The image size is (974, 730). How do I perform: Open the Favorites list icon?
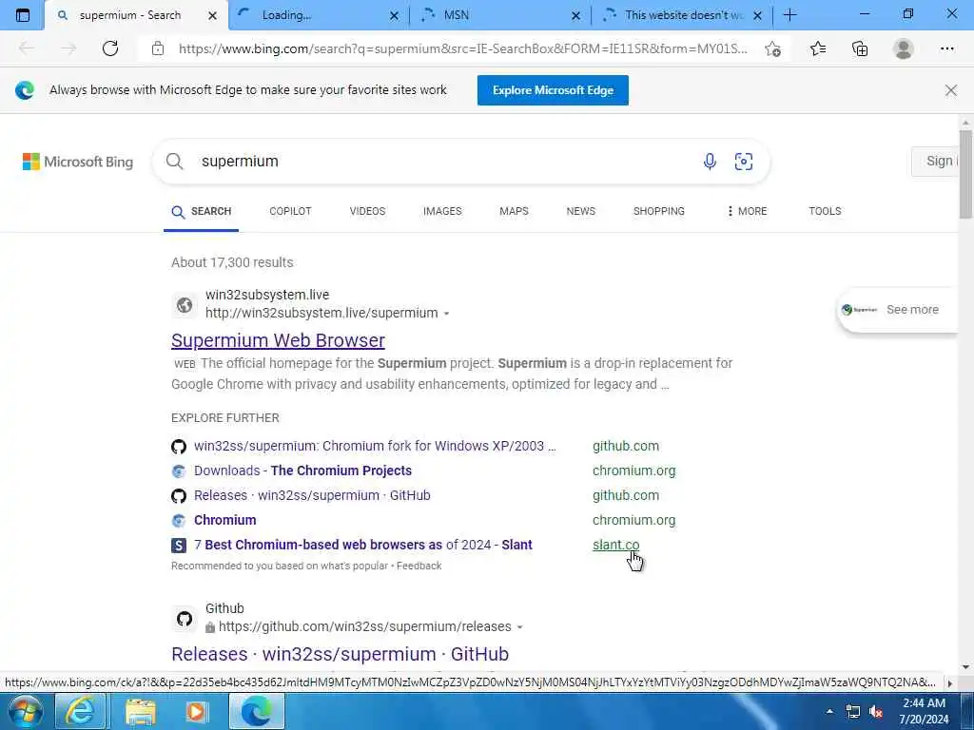817,48
